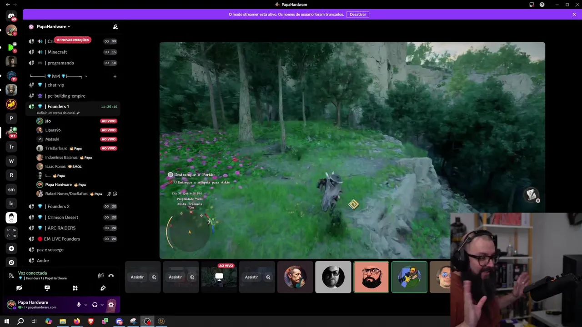Click the share your screen icon
The height and width of the screenshot is (327, 582).
click(47, 288)
